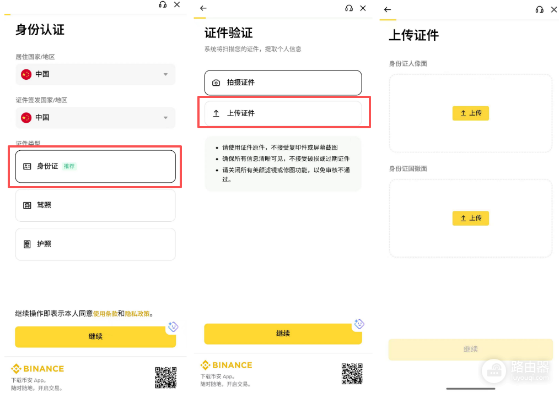The height and width of the screenshot is (393, 559).
Task: Choose 拍摄证件 option
Action: (x=283, y=83)
